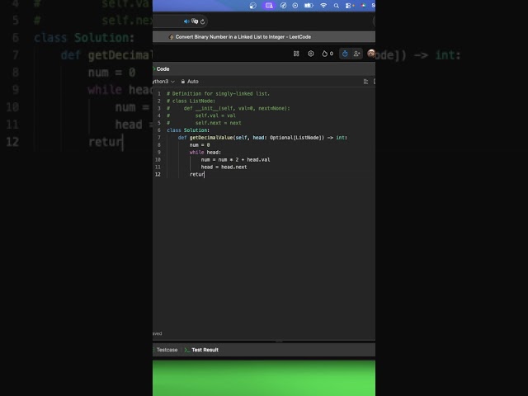Click 'num = num * 2 + head.val' line

235,159
